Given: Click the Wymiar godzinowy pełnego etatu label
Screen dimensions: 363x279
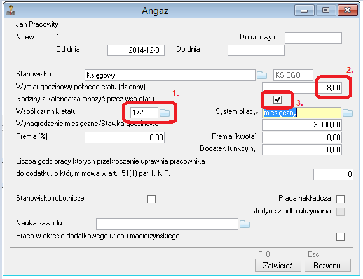Looking at the screenshot, I should [81, 87].
